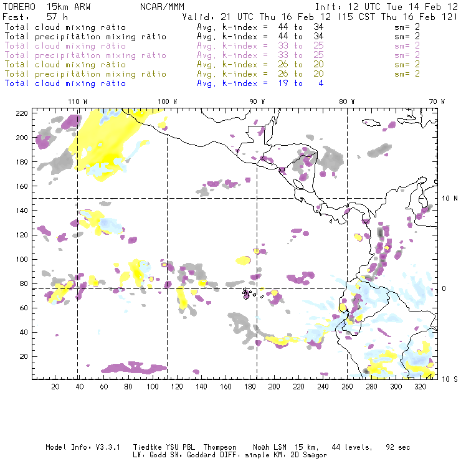461x461 pixels.
Task: Click the 'Valid: 21 UTC Thu 16 Feb 12' text
Action: tap(257, 17)
